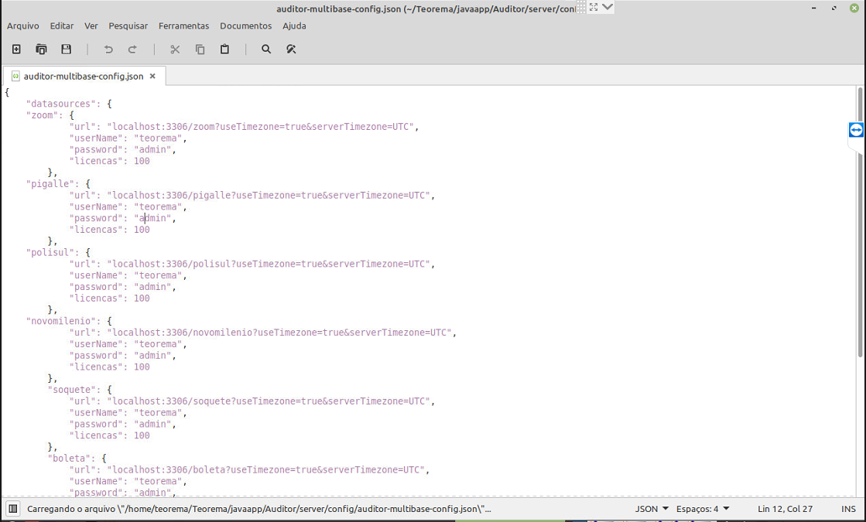Image resolution: width=866 pixels, height=522 pixels.
Task: Click the localhost:3306/polisul url value
Action: click(269, 264)
